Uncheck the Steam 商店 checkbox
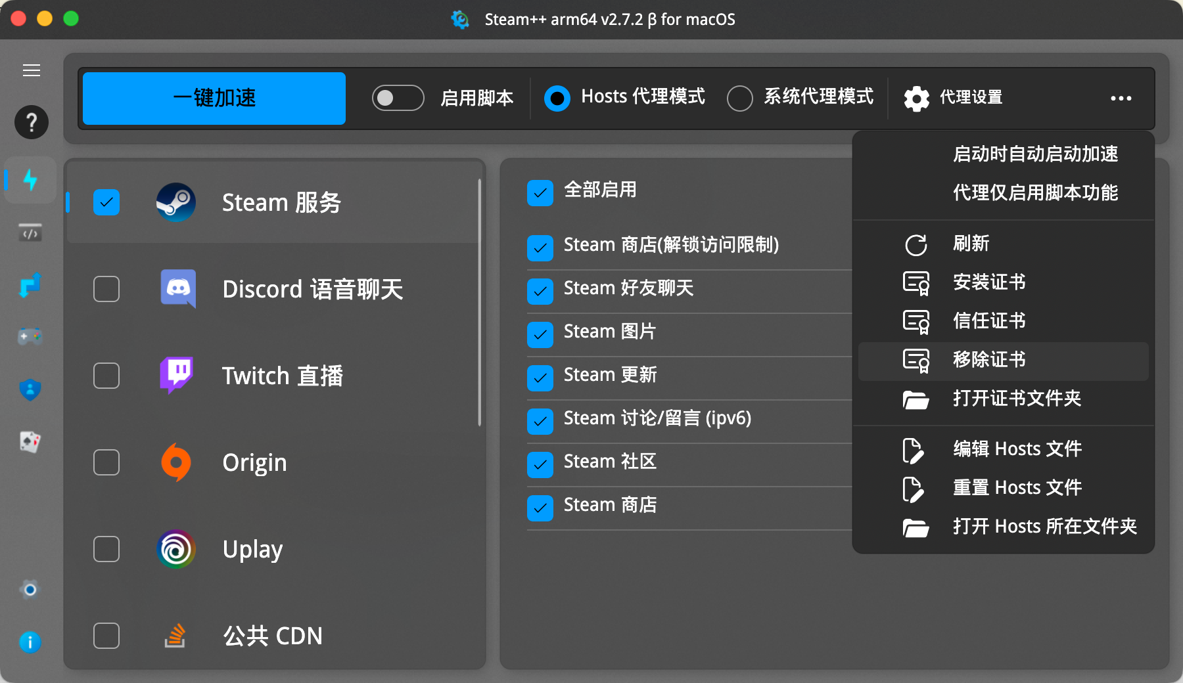Viewport: 1183px width, 683px height. 540,508
